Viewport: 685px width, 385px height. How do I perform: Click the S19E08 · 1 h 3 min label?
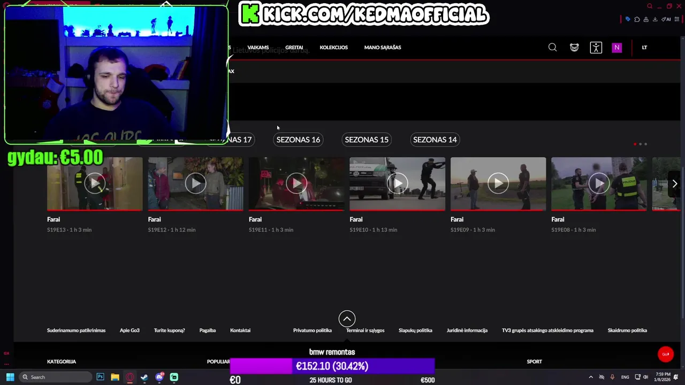574,230
